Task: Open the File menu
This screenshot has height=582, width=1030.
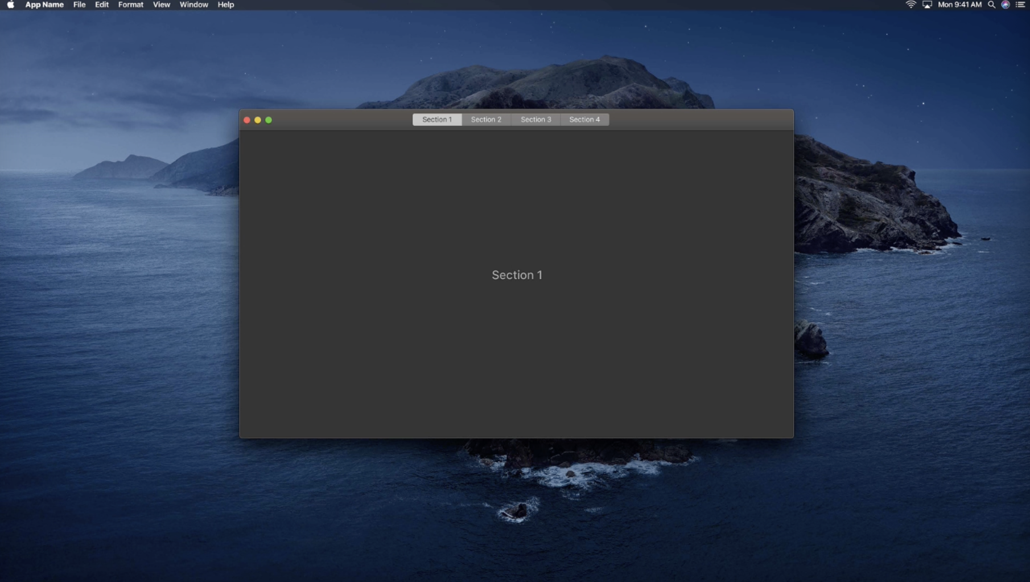Action: [79, 5]
